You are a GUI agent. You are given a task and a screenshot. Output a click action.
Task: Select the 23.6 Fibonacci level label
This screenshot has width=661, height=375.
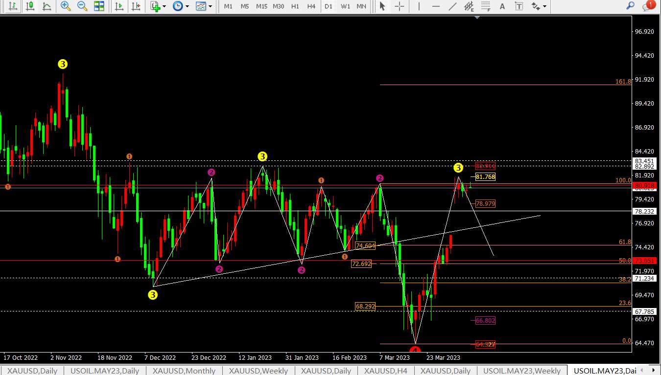coord(625,303)
